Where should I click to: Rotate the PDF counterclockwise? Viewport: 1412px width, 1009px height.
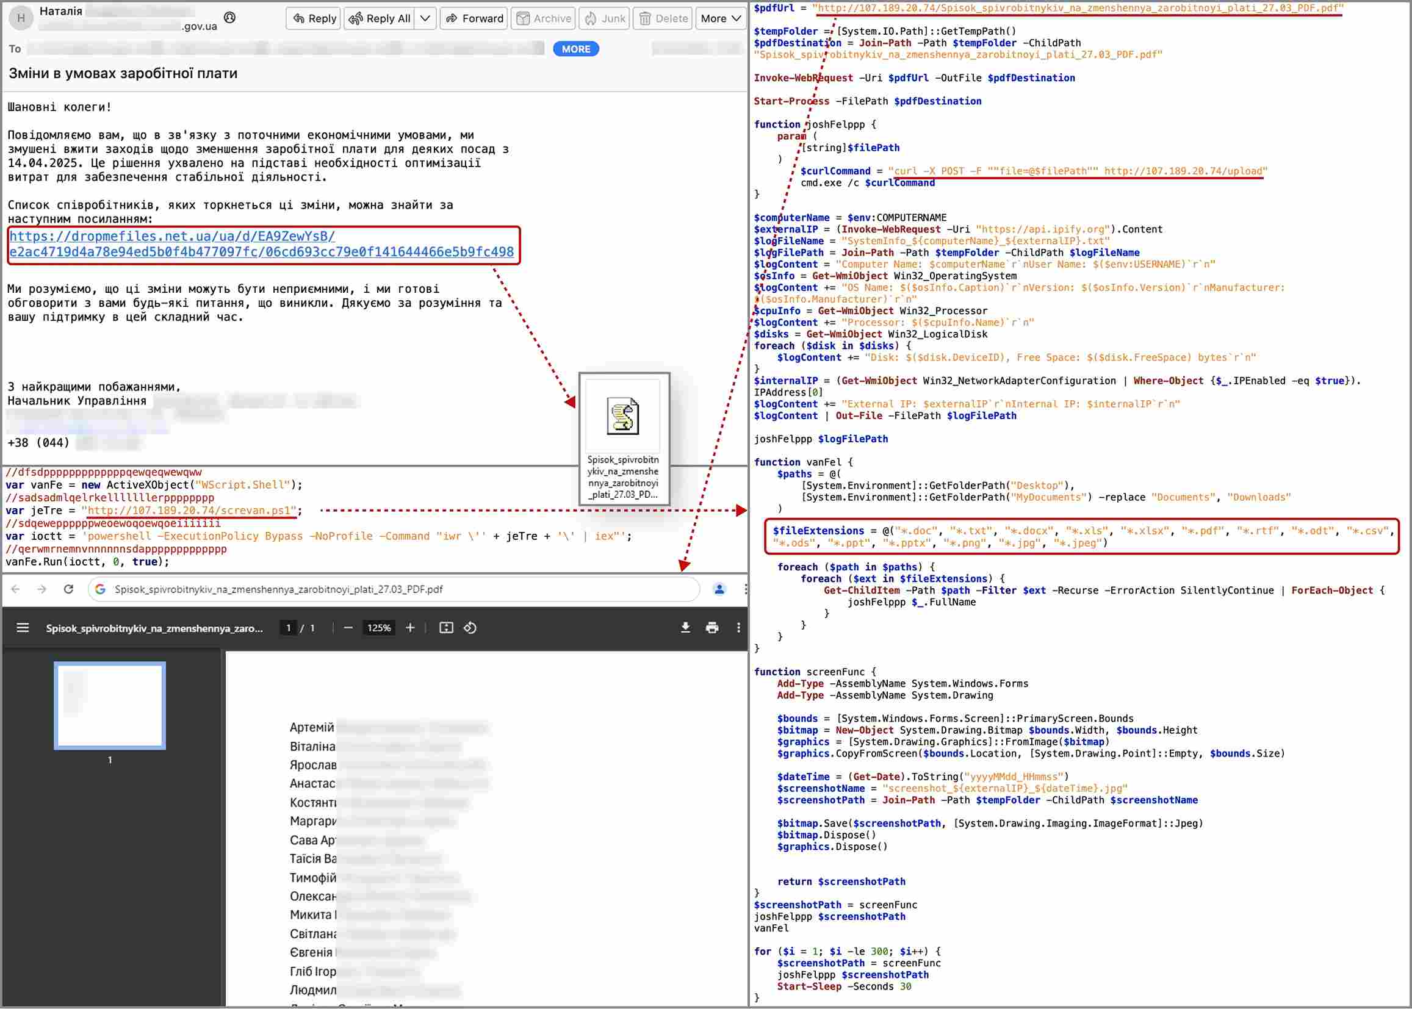[x=470, y=628]
